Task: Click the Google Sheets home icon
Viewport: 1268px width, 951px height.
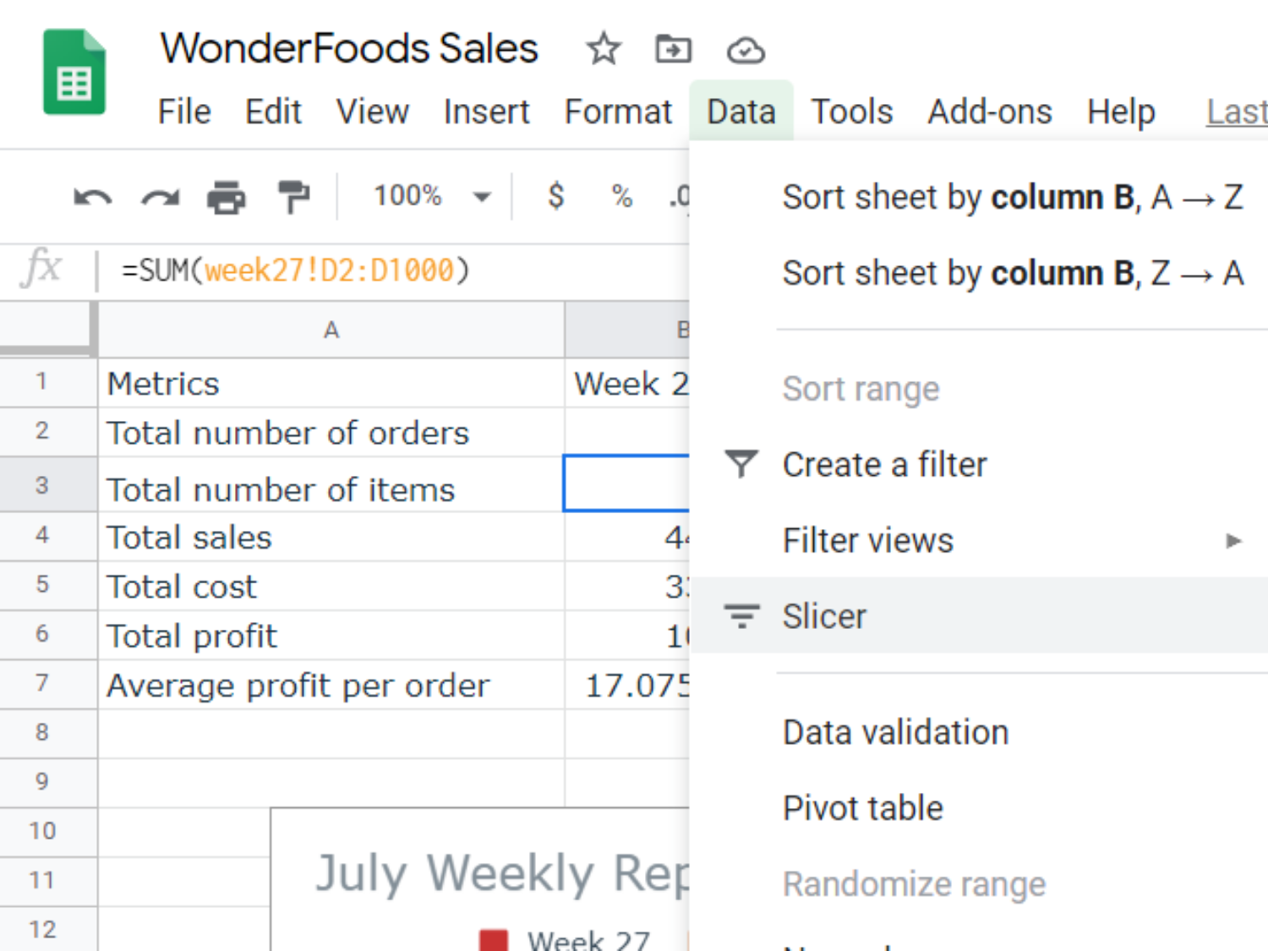Action: point(74,73)
